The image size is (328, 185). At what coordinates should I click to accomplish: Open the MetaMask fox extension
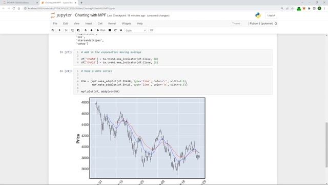304,8
